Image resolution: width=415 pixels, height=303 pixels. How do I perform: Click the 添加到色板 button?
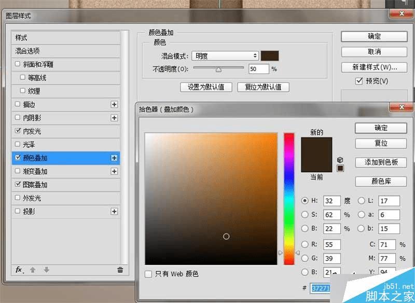(381, 162)
